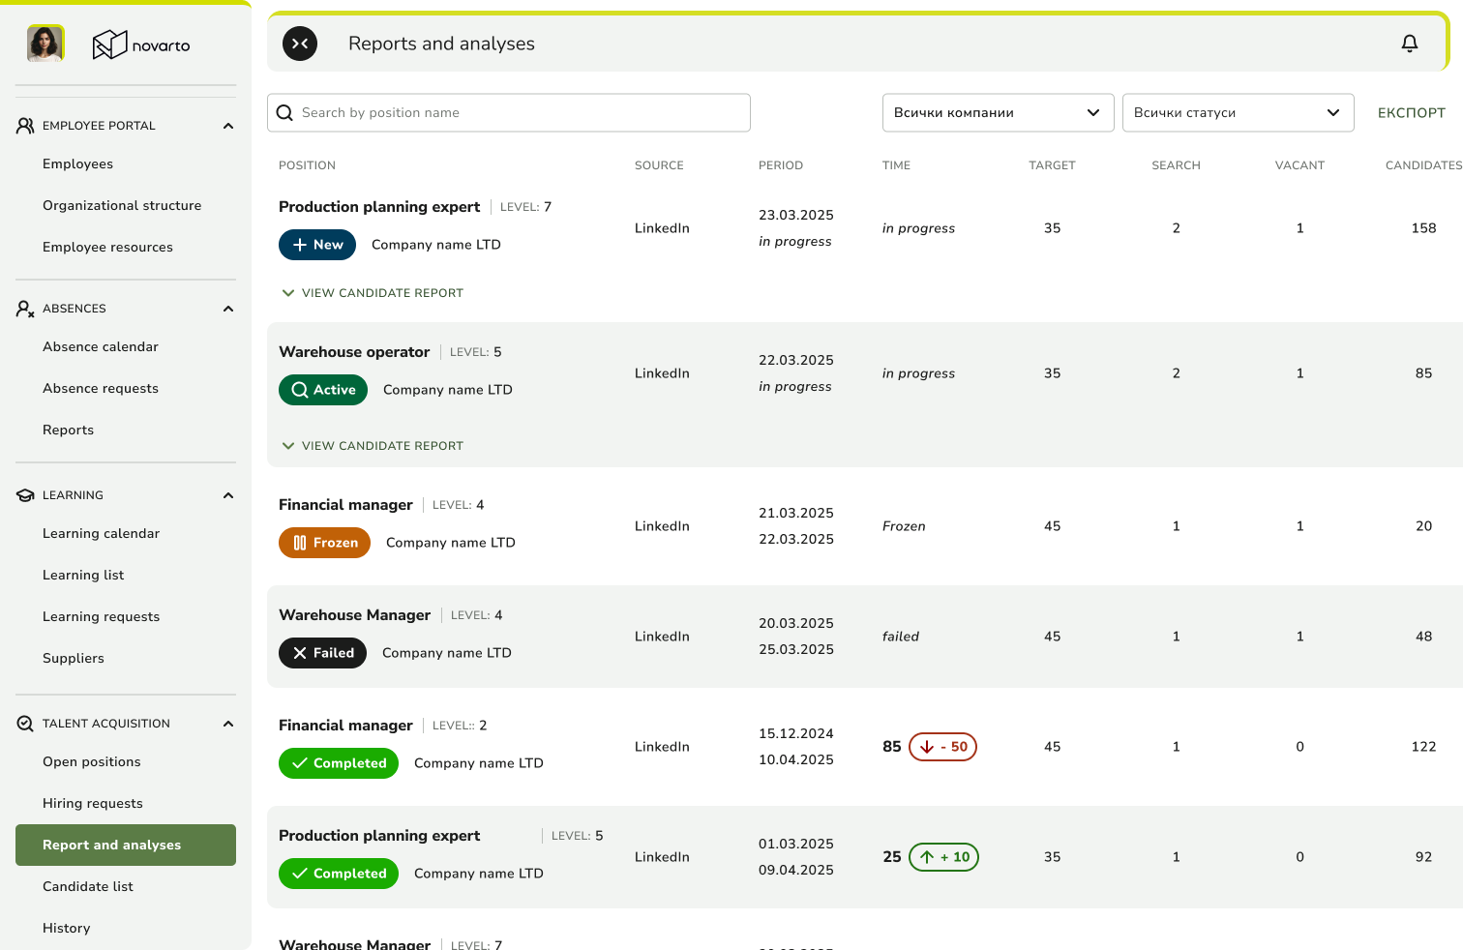Screen dimensions: 1463x950
Task: Click the Active status badge
Action: click(323, 390)
